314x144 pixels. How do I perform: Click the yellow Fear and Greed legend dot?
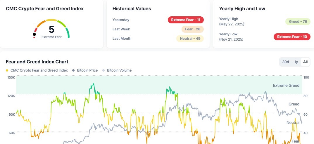click(7, 70)
